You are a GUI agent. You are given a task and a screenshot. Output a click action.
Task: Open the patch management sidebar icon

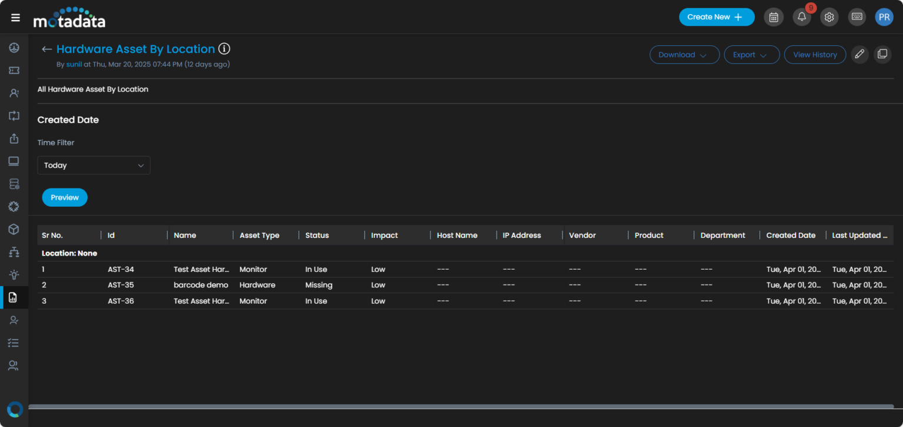(14, 207)
